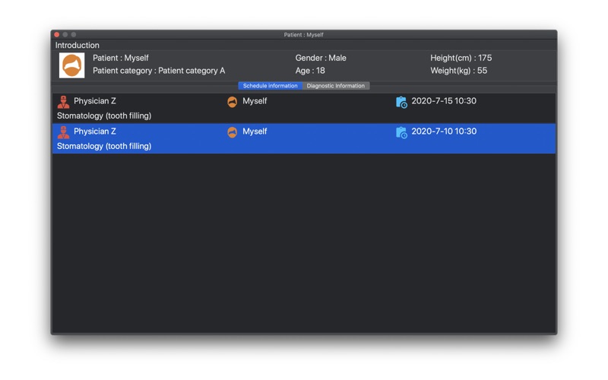Click the window title Patient : Myself

coord(303,34)
